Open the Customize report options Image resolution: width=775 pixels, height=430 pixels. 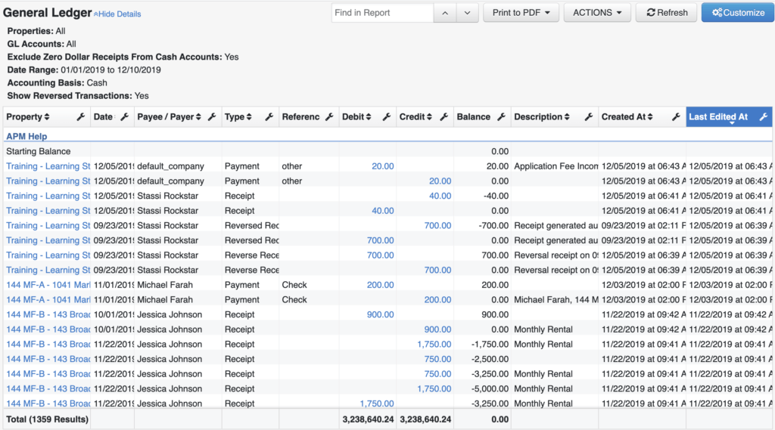pyautogui.click(x=738, y=13)
